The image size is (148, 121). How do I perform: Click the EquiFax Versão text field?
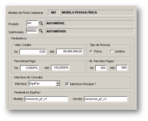click(x=106, y=99)
